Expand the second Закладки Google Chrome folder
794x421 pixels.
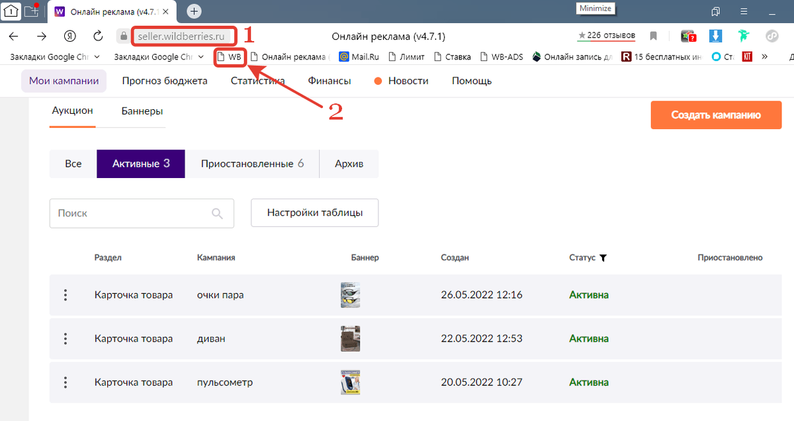click(x=159, y=57)
